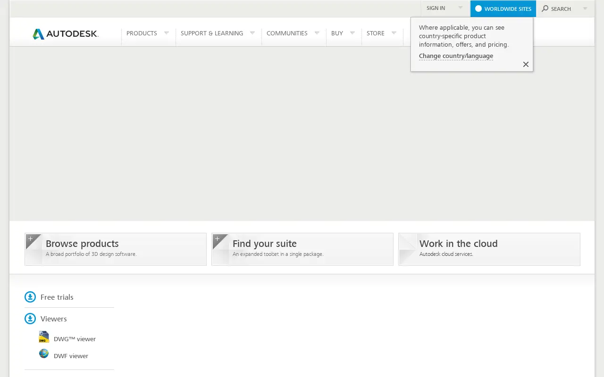Viewport: 604px width, 377px height.
Task: Open the DWG™ viewer link
Action: coord(75,339)
